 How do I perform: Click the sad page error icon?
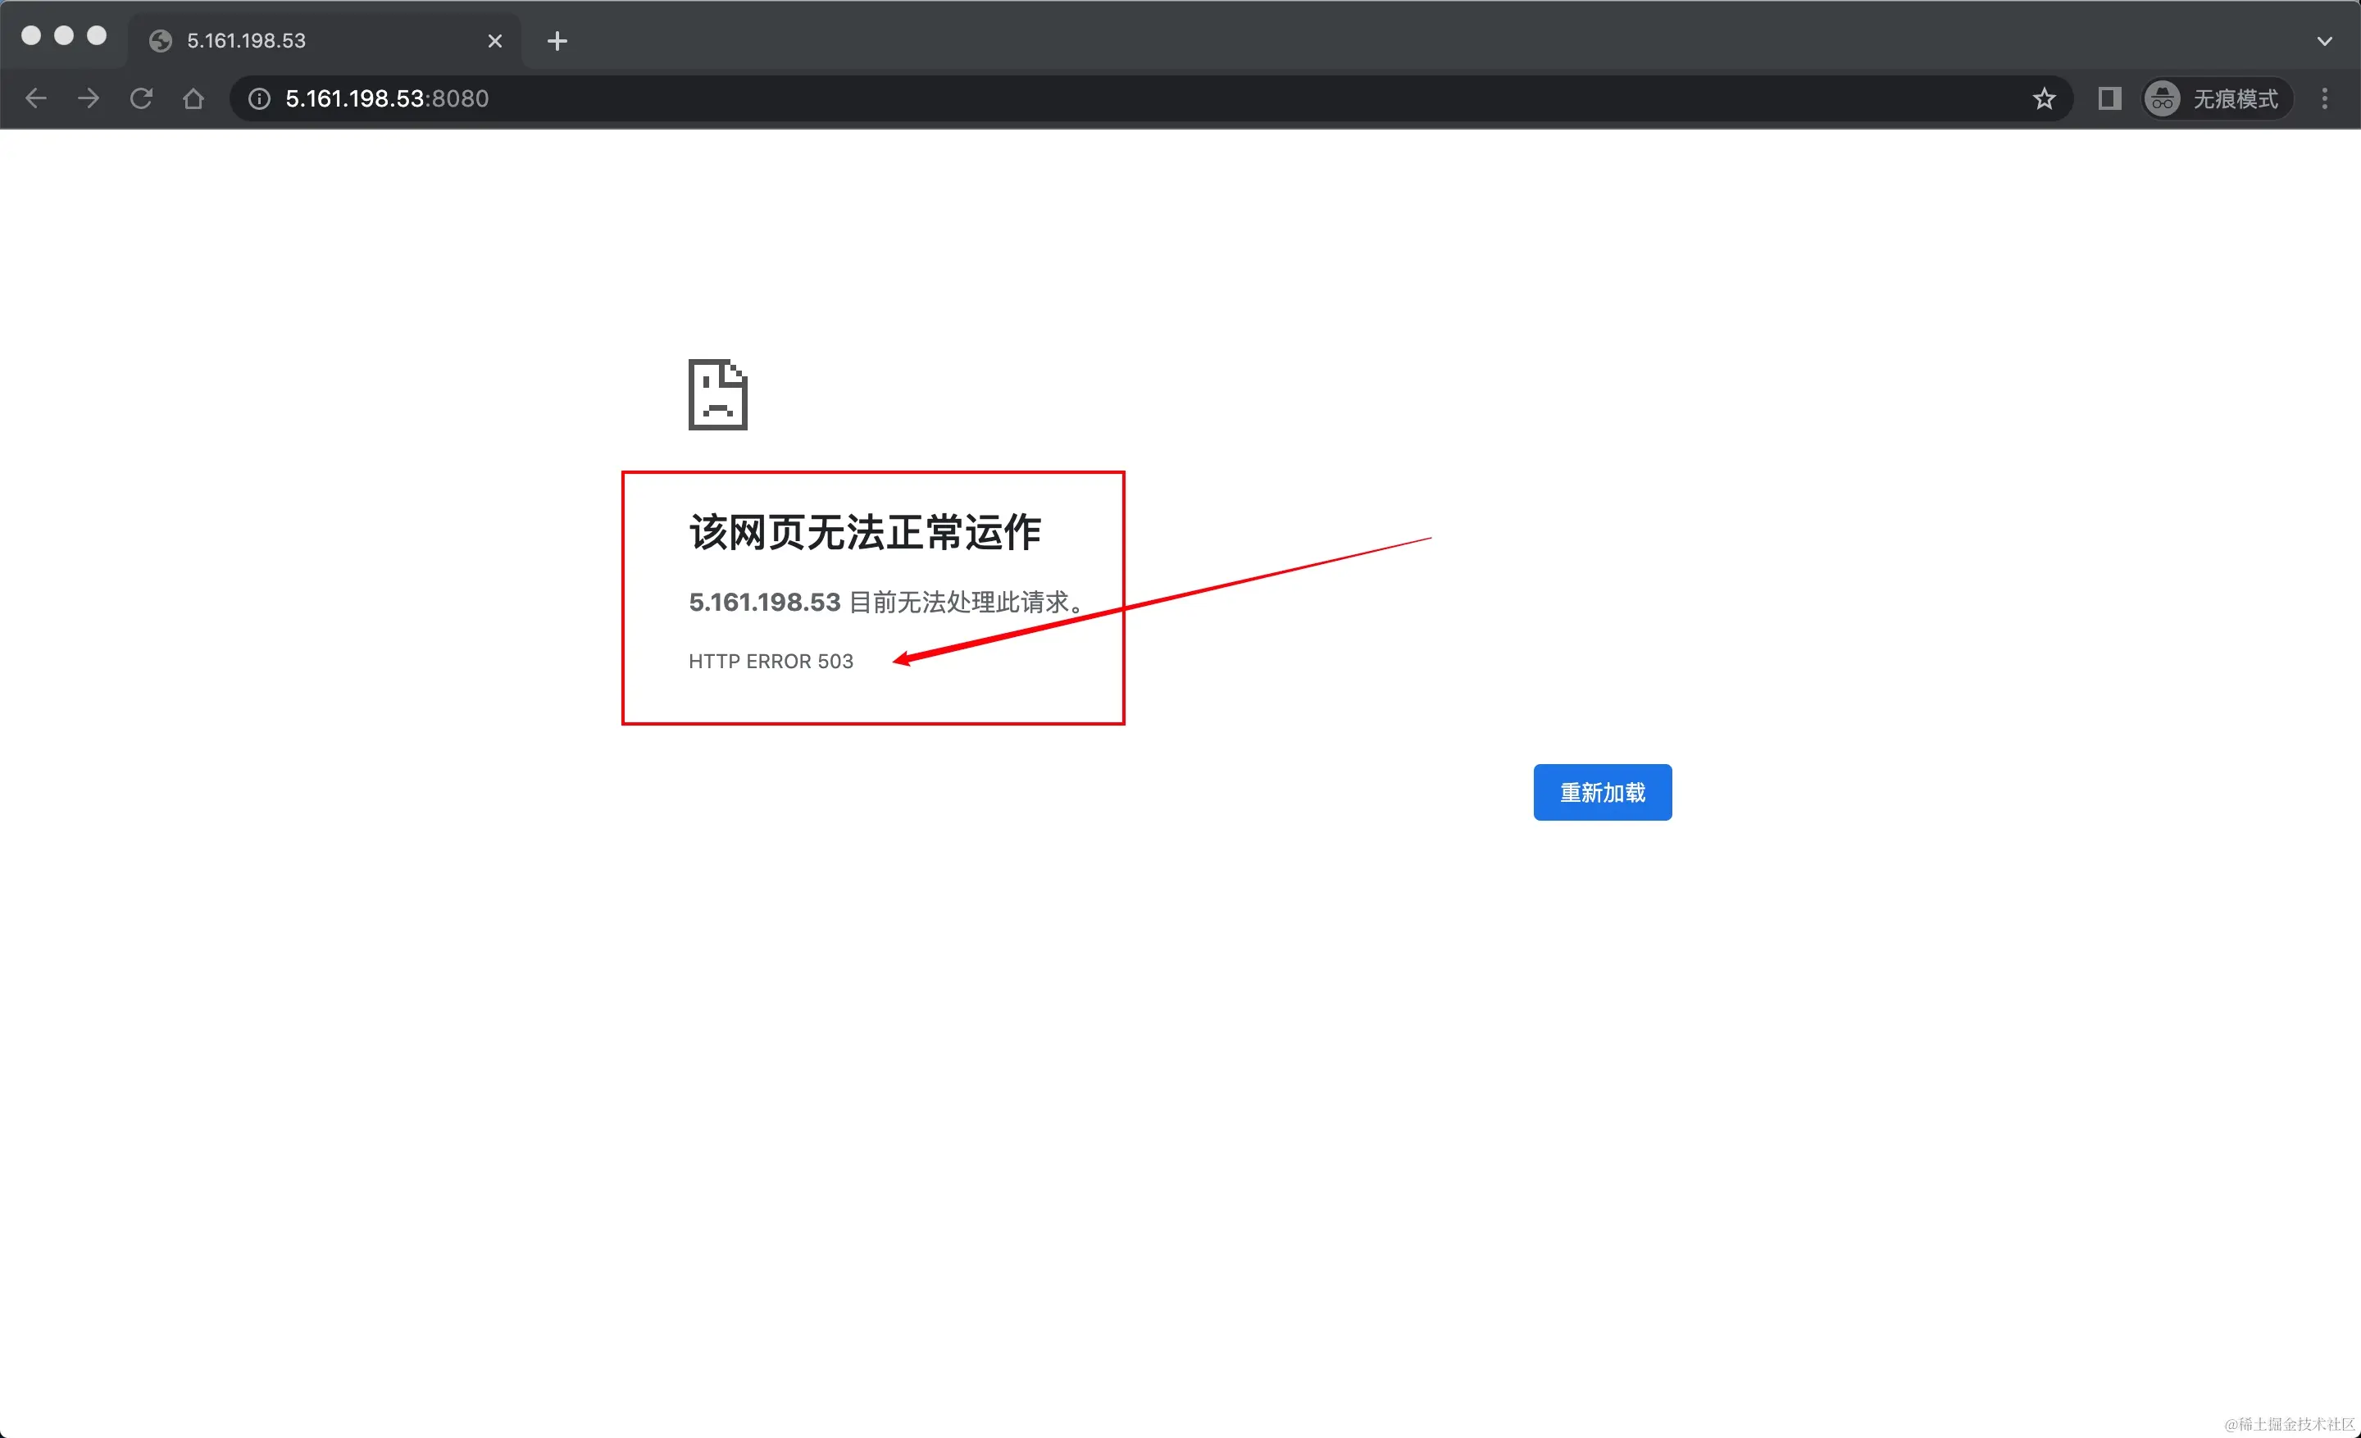717,394
